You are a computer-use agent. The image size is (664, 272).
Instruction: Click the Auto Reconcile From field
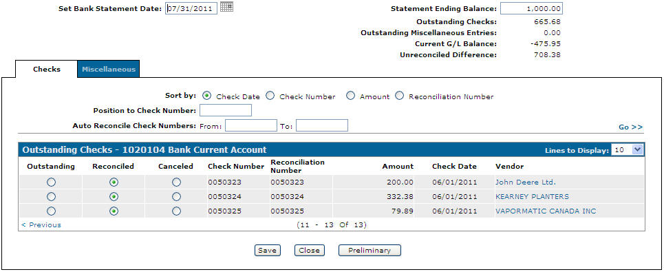[x=251, y=125]
